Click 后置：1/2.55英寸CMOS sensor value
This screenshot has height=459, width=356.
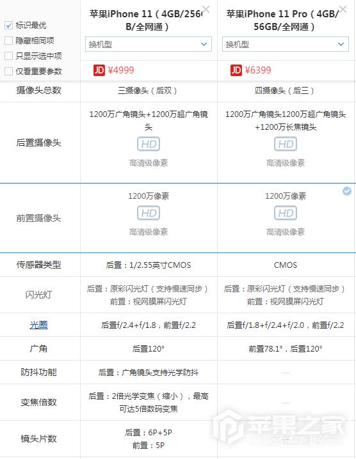pyautogui.click(x=149, y=265)
